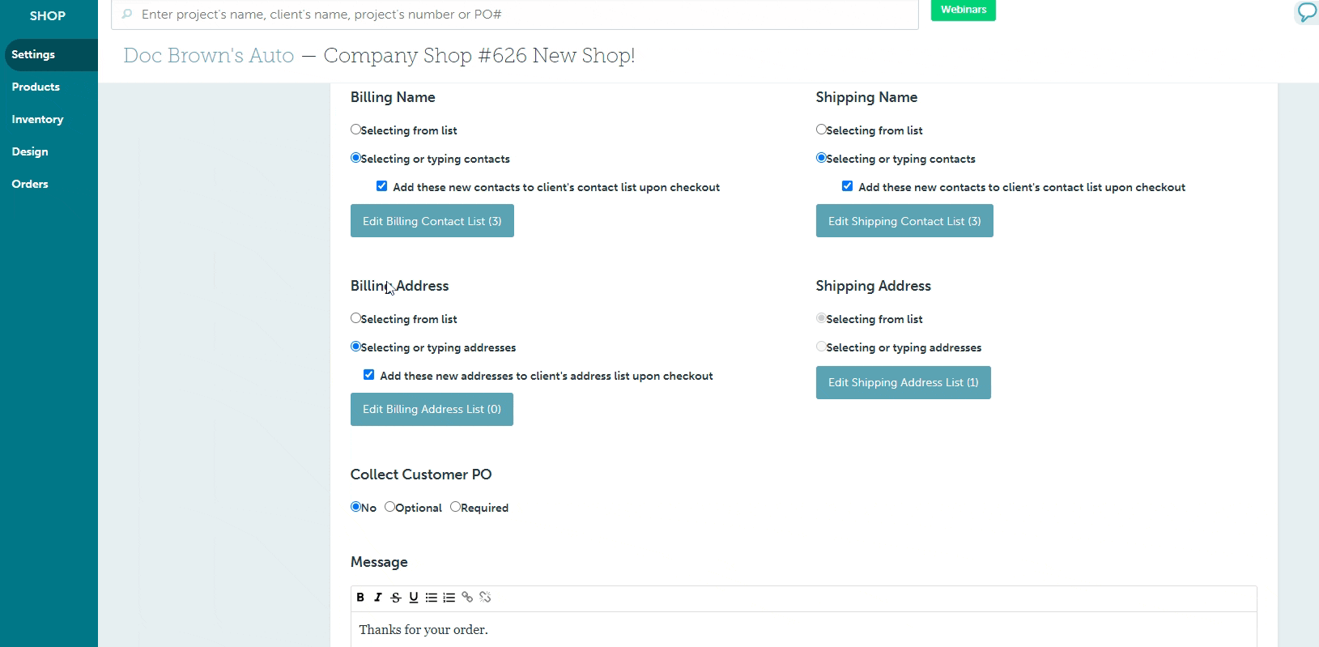Image resolution: width=1319 pixels, height=647 pixels.
Task: Click Edit Billing Contact List button
Action: coord(432,221)
